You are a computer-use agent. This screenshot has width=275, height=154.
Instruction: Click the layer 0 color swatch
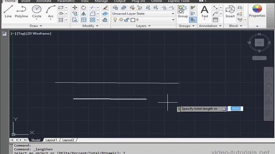[133, 20]
